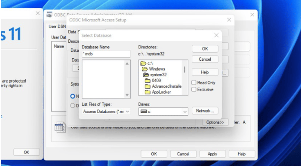Enable the Read Only checkbox
This screenshot has width=301, height=166.
[x=194, y=83]
